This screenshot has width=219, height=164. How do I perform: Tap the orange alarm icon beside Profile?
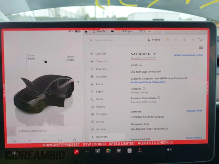pos(168,40)
